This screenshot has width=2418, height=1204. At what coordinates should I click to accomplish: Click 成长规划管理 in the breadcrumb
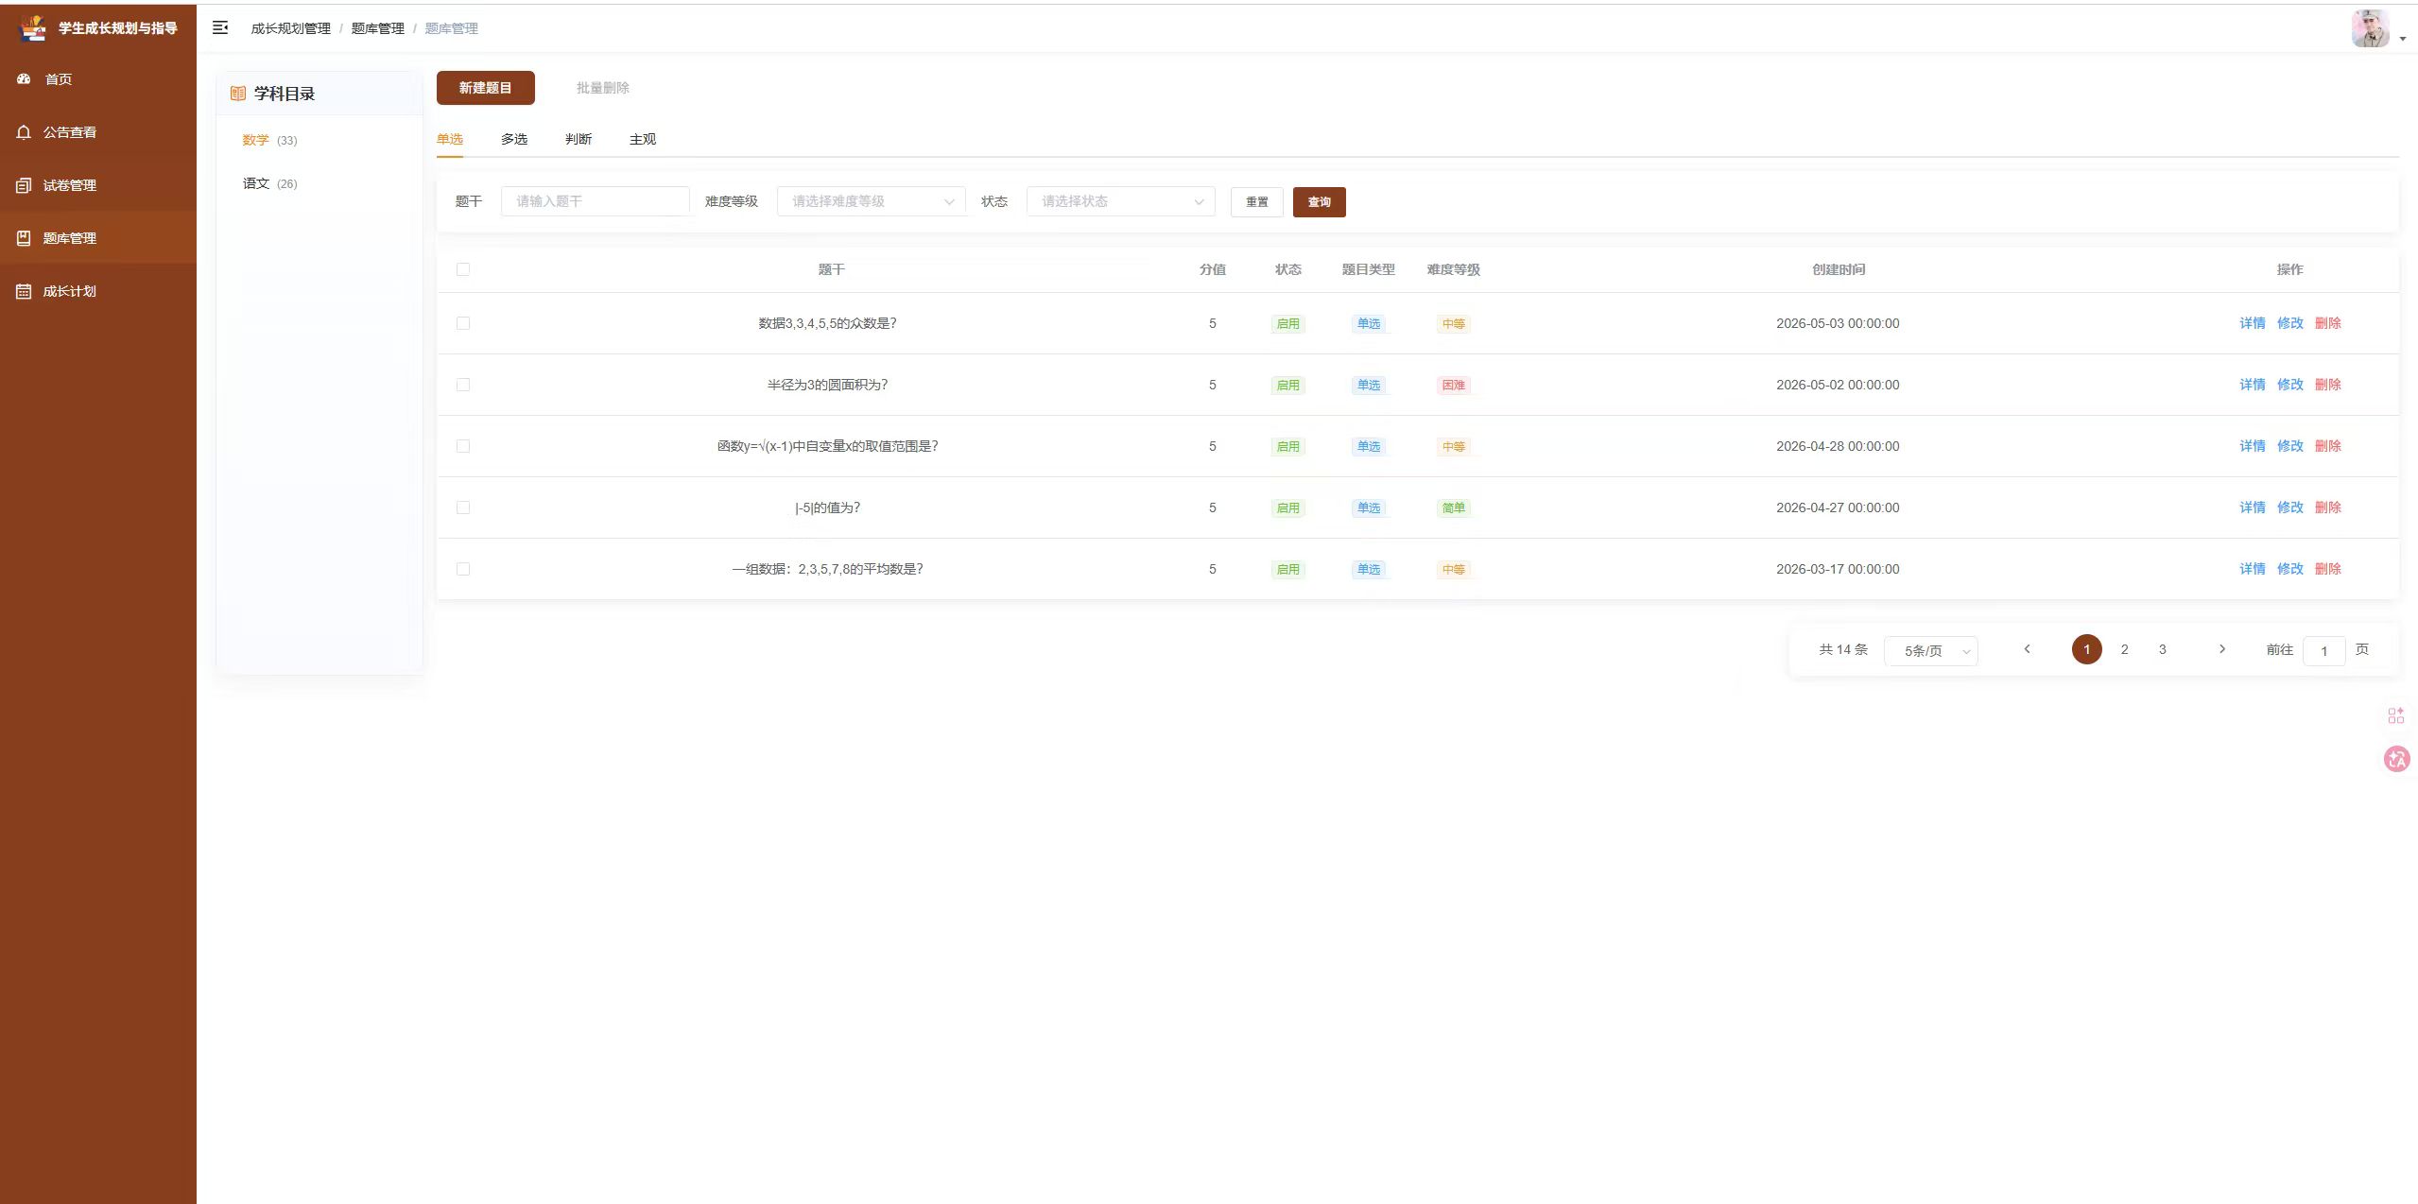point(291,28)
